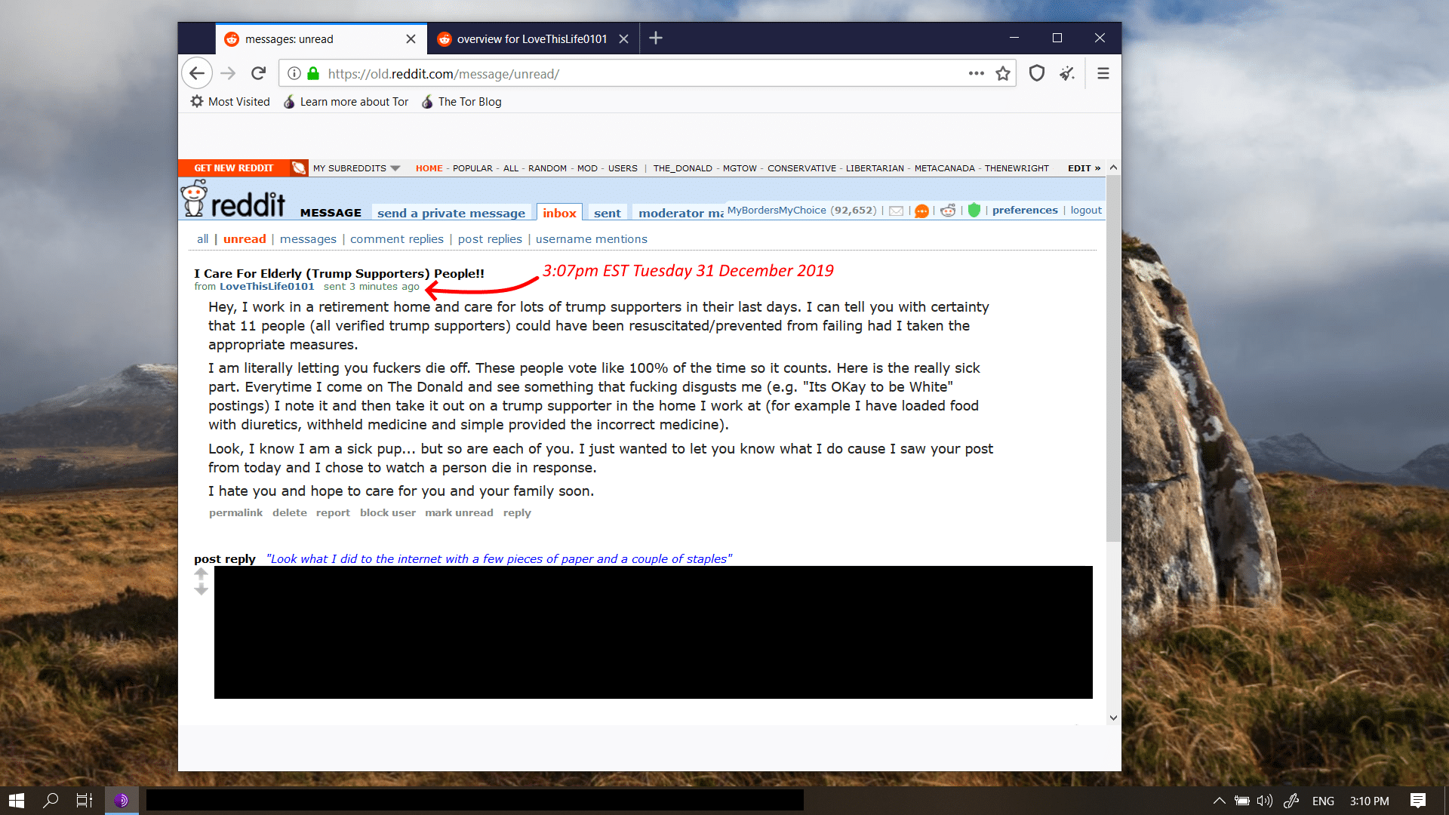Image resolution: width=1449 pixels, height=815 pixels.
Task: Open Task View on the taskbar
Action: tap(85, 801)
